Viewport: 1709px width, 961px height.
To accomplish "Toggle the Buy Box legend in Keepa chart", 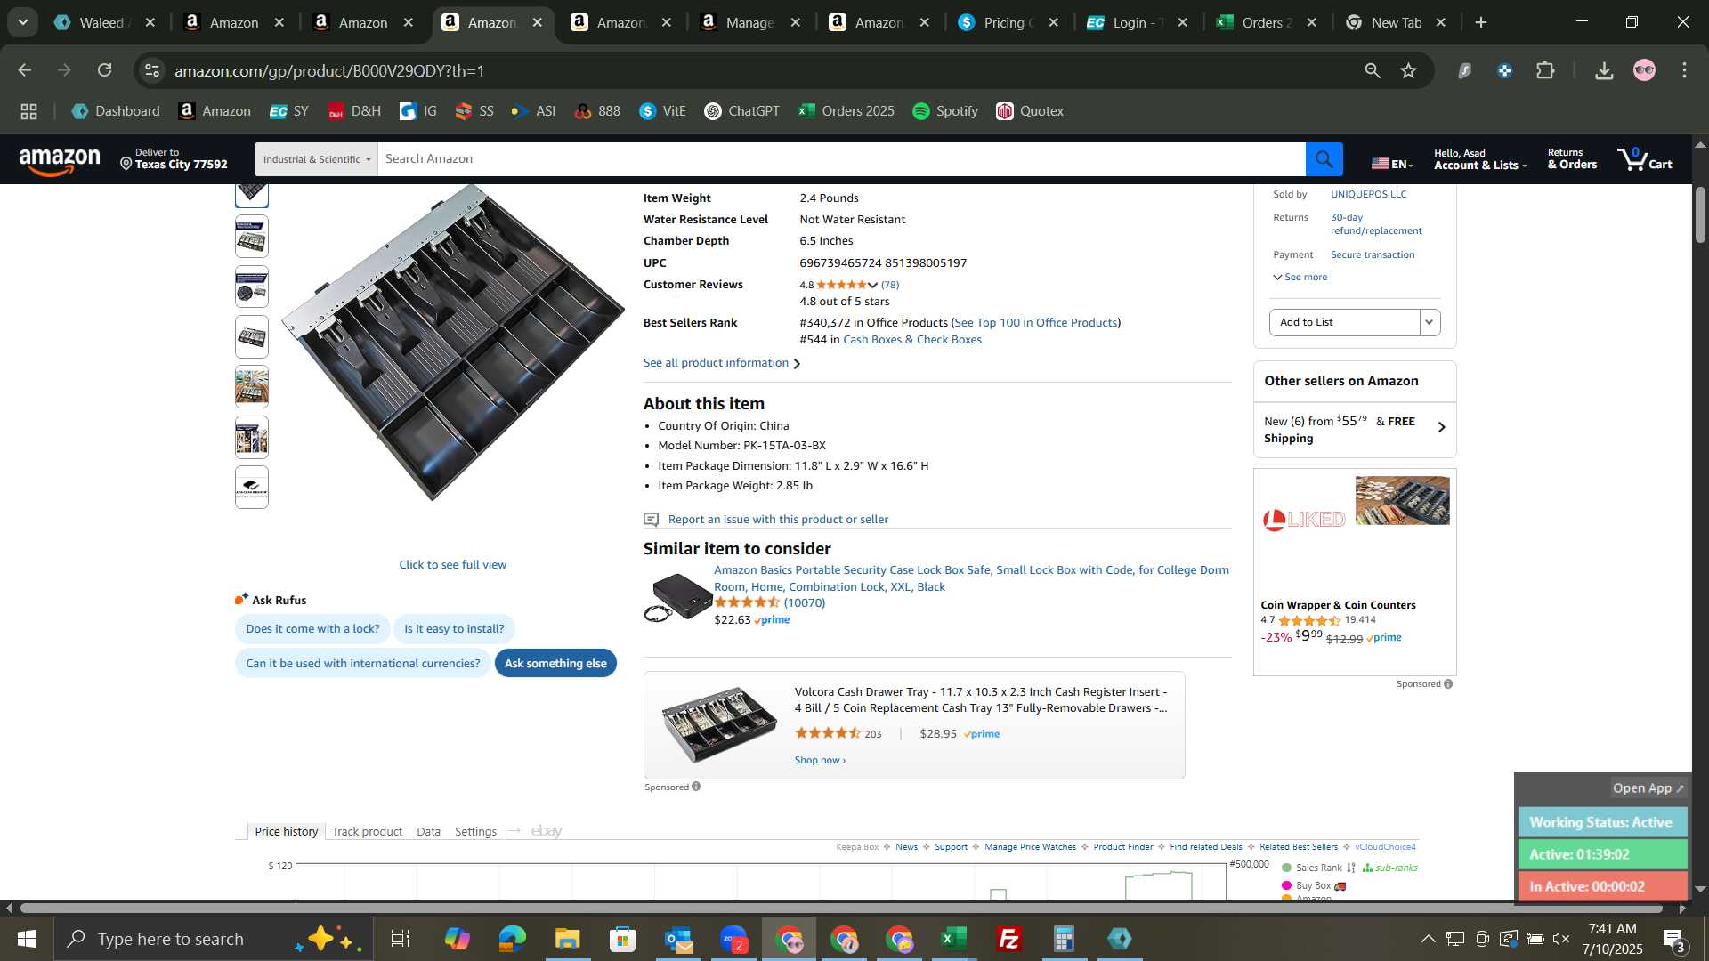I will [1313, 886].
